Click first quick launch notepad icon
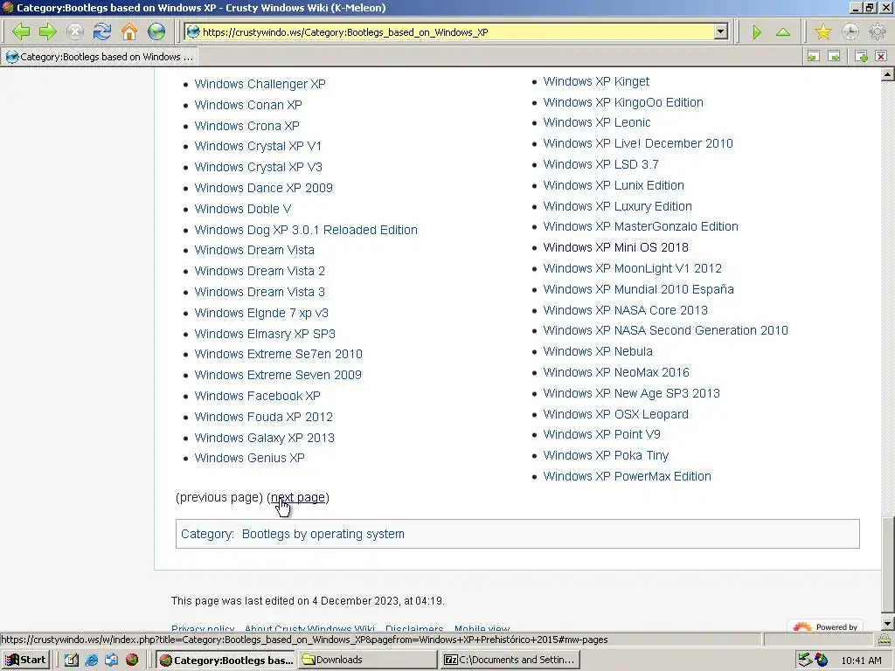The width and height of the screenshot is (895, 671). pos(71,661)
